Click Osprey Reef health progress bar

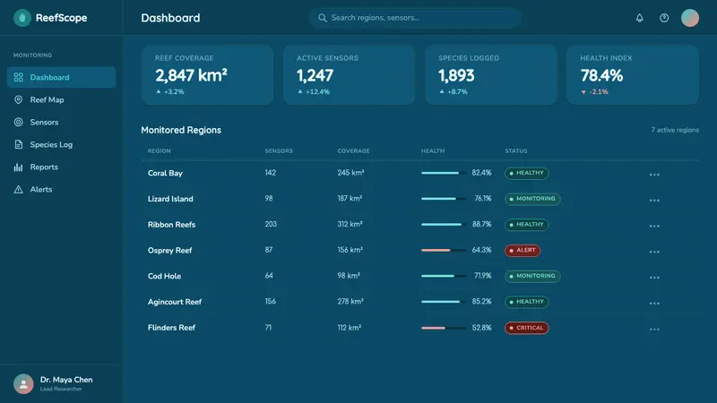pyautogui.click(x=444, y=251)
